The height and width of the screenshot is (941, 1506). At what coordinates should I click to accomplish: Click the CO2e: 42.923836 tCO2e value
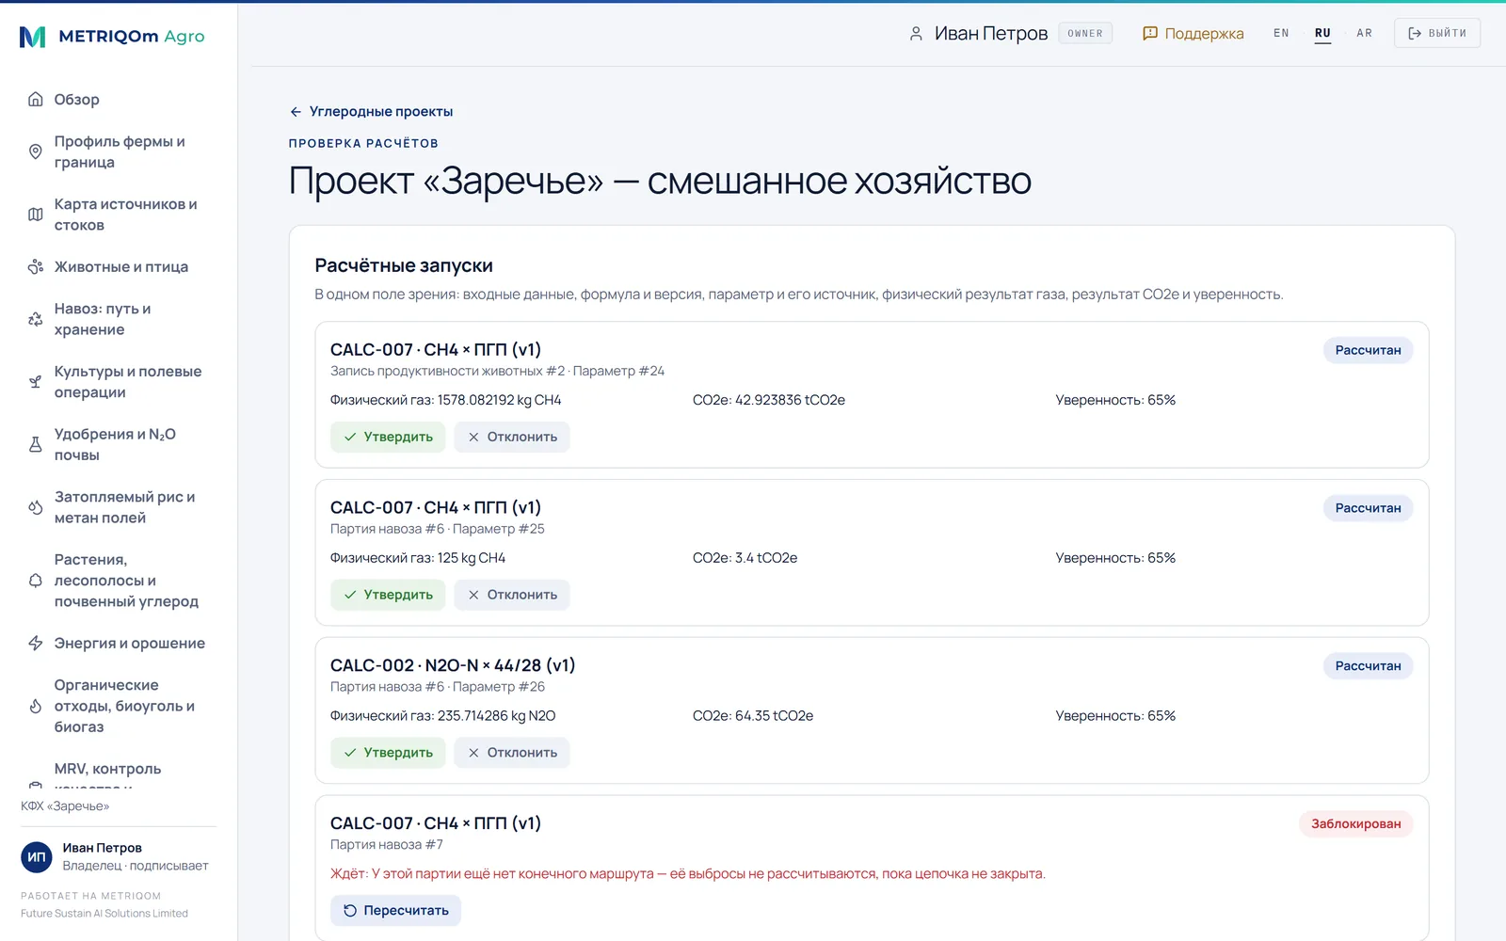coord(769,400)
